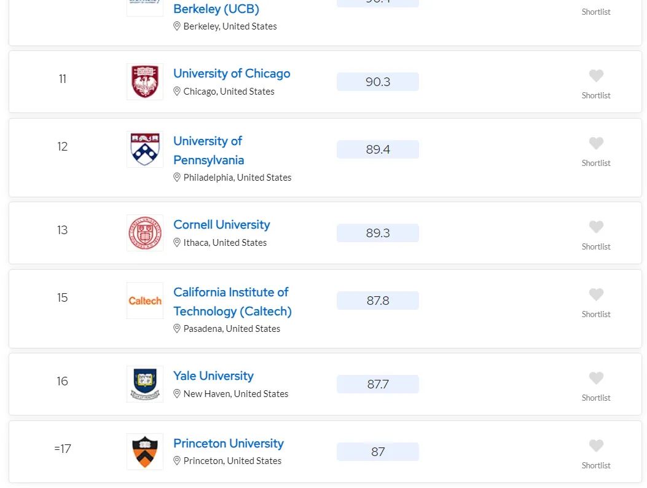Click the Princeton University shield logo

[x=145, y=452]
